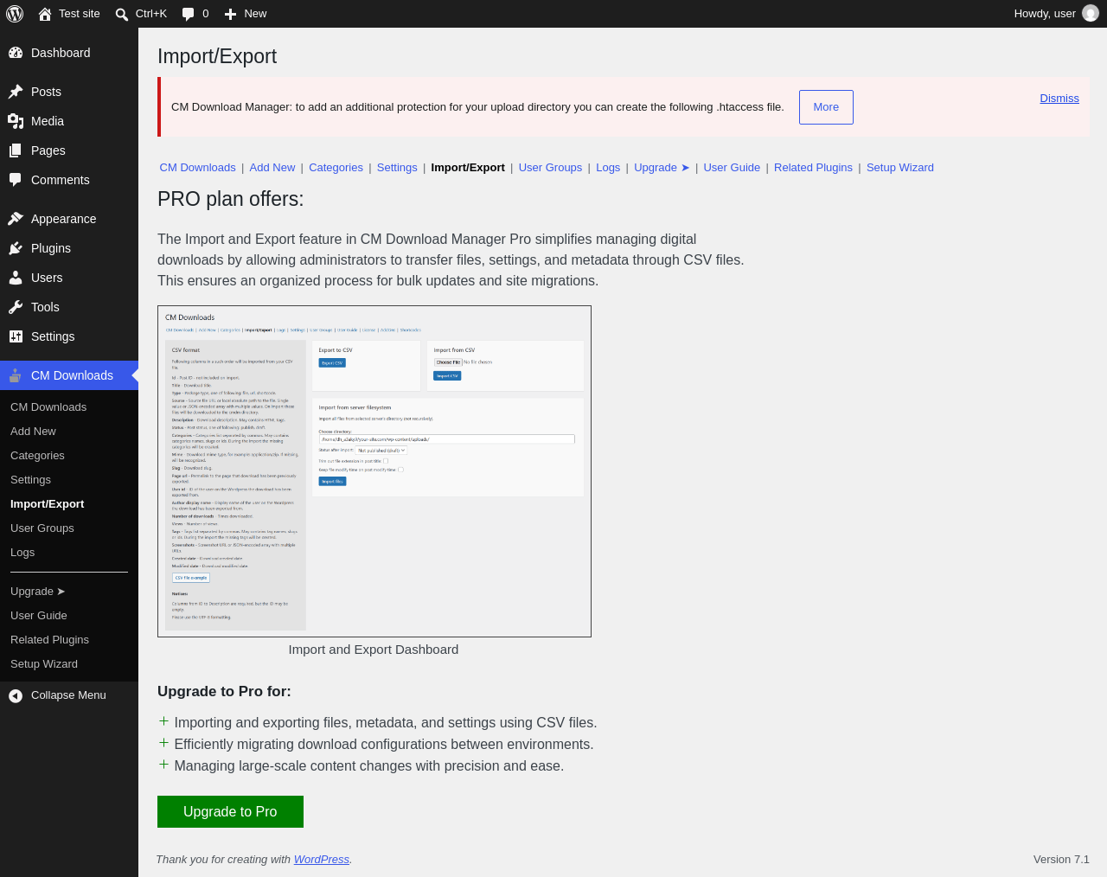
Task: Click Howdy, user account menu
Action: 1056,14
